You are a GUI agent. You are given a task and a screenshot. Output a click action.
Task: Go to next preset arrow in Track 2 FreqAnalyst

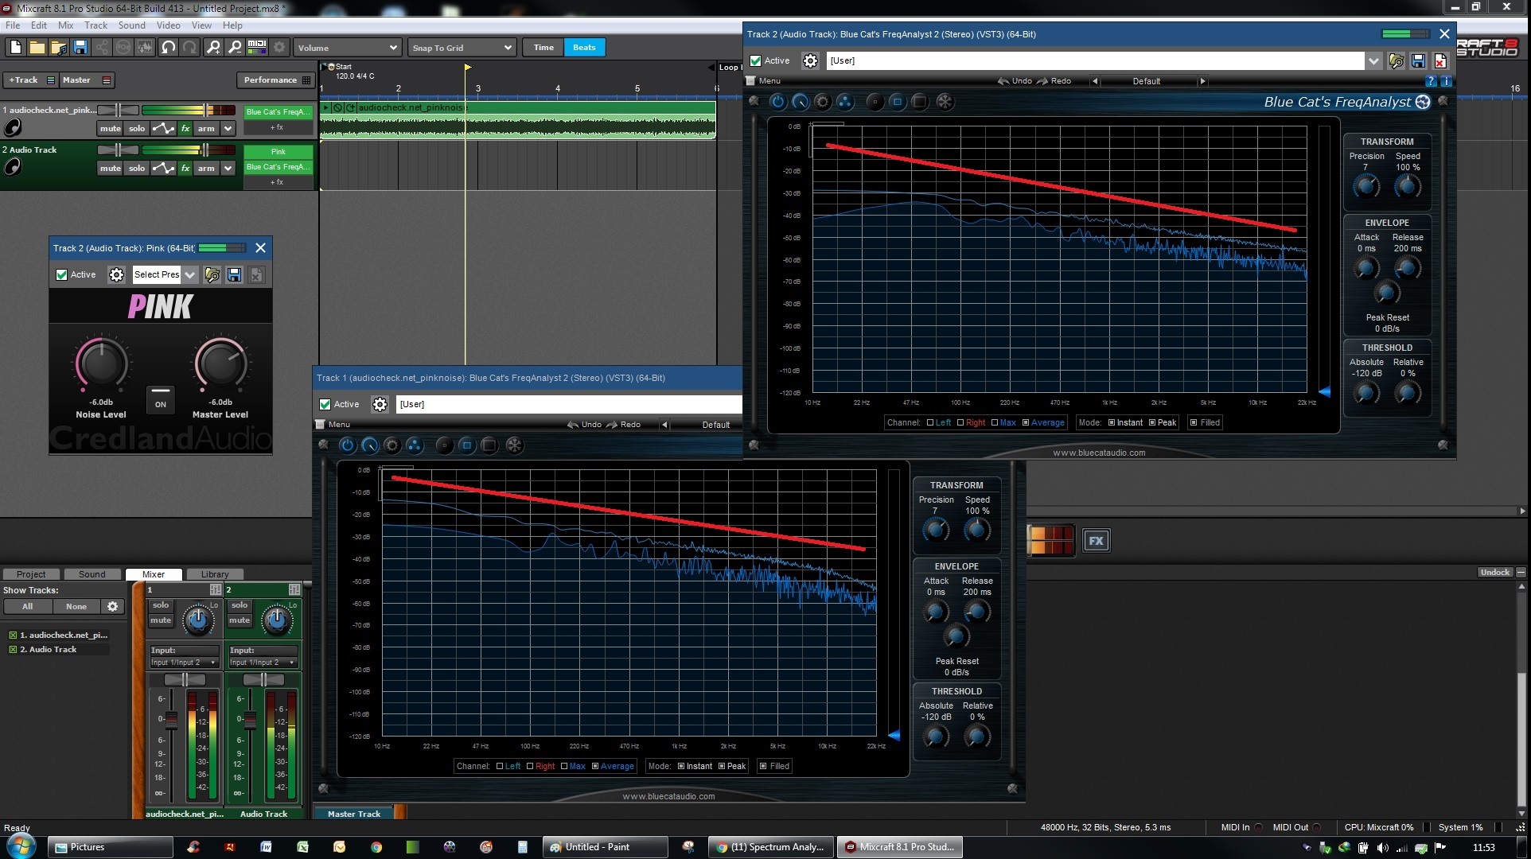(x=1202, y=81)
